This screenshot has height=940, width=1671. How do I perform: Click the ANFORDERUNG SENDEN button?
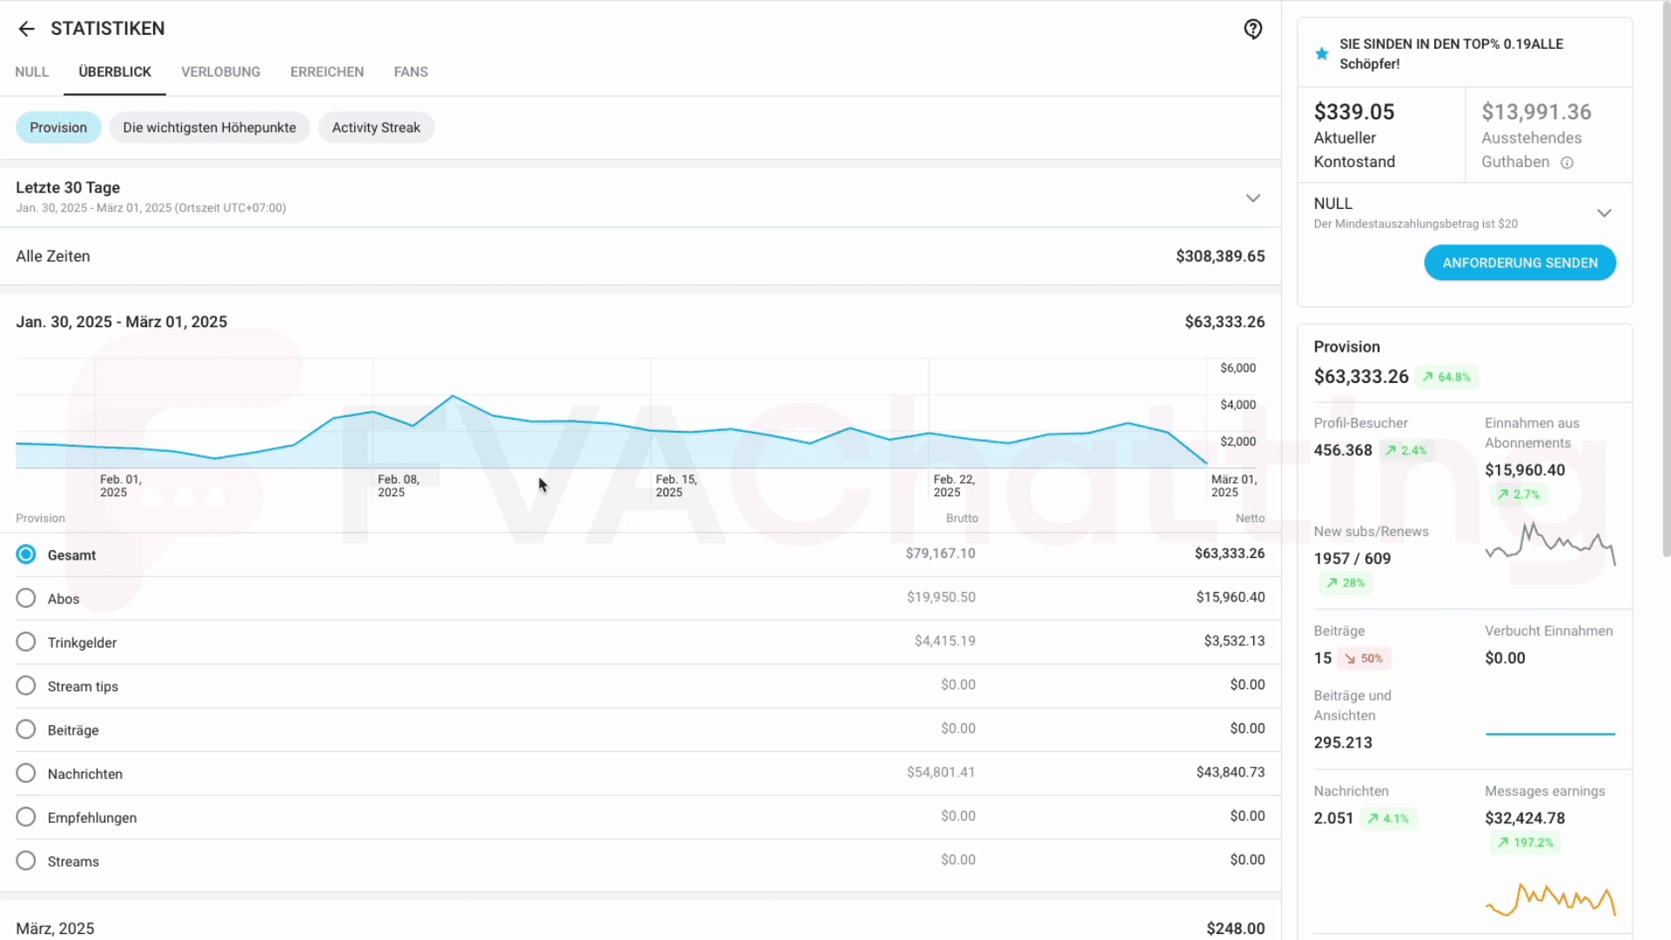(x=1520, y=262)
